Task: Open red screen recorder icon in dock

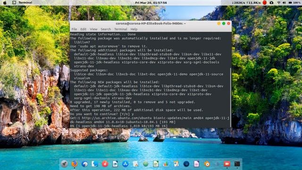Action: coord(227,164)
